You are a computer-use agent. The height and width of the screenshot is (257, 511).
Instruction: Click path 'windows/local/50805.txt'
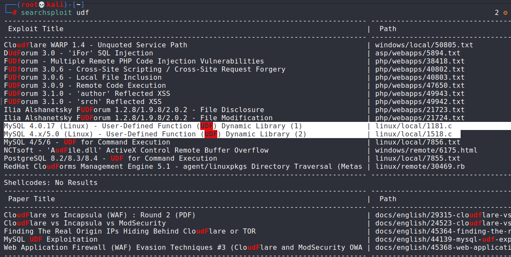[424, 45]
